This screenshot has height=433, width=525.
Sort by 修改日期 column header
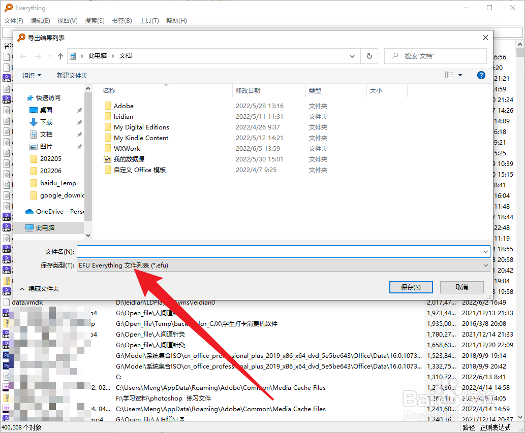248,91
